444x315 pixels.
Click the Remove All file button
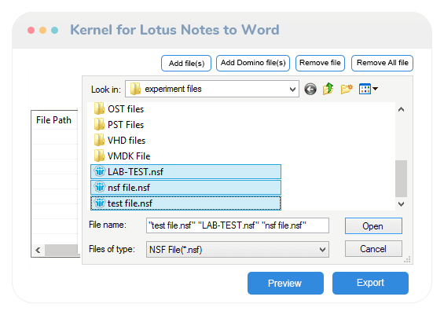tap(382, 63)
